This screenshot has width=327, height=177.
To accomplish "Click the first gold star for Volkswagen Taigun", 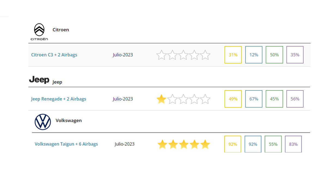I will pos(162,144).
